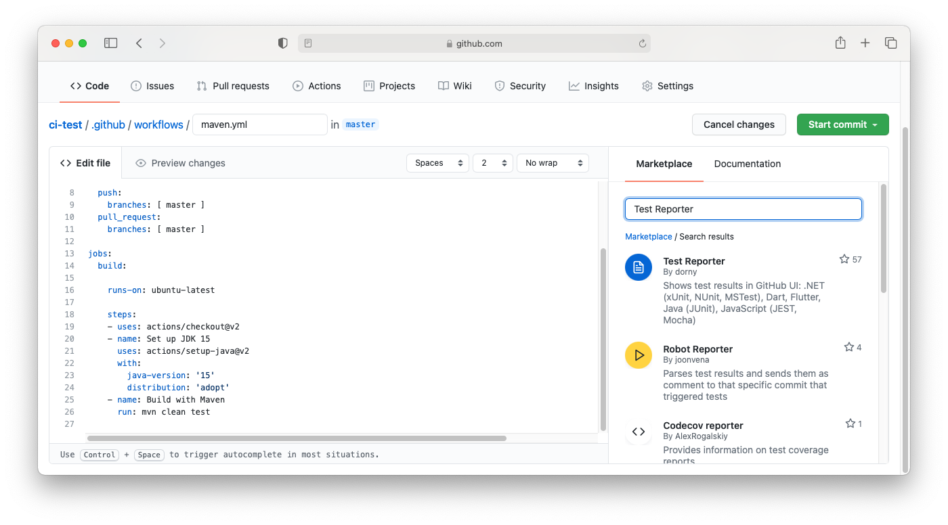Open a new tab with plus icon

[865, 43]
